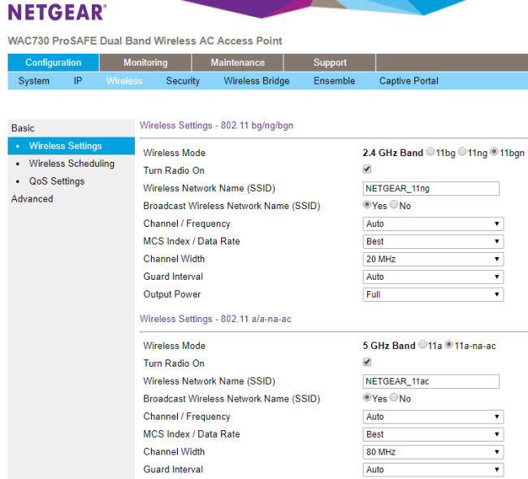The width and height of the screenshot is (528, 479).
Task: Click the NETGEAR_11ac SSID field
Action: pyautogui.click(x=431, y=381)
